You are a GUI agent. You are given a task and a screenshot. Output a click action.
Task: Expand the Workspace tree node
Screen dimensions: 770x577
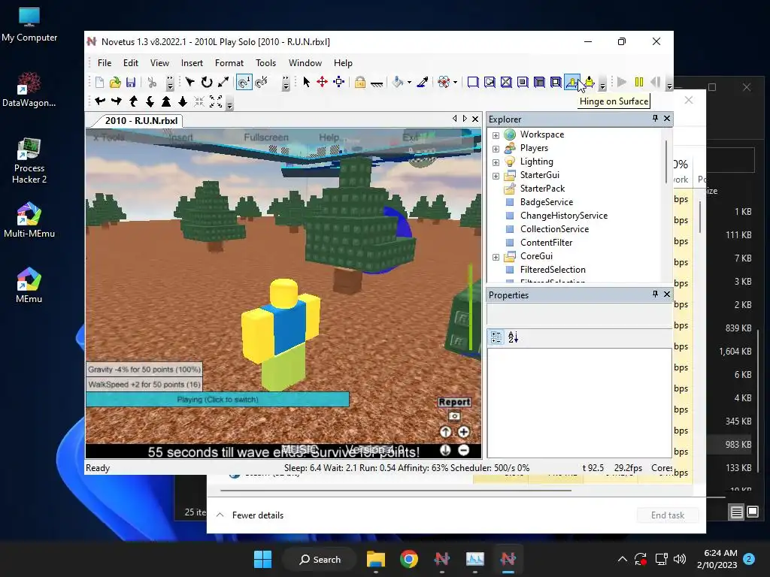(496, 135)
